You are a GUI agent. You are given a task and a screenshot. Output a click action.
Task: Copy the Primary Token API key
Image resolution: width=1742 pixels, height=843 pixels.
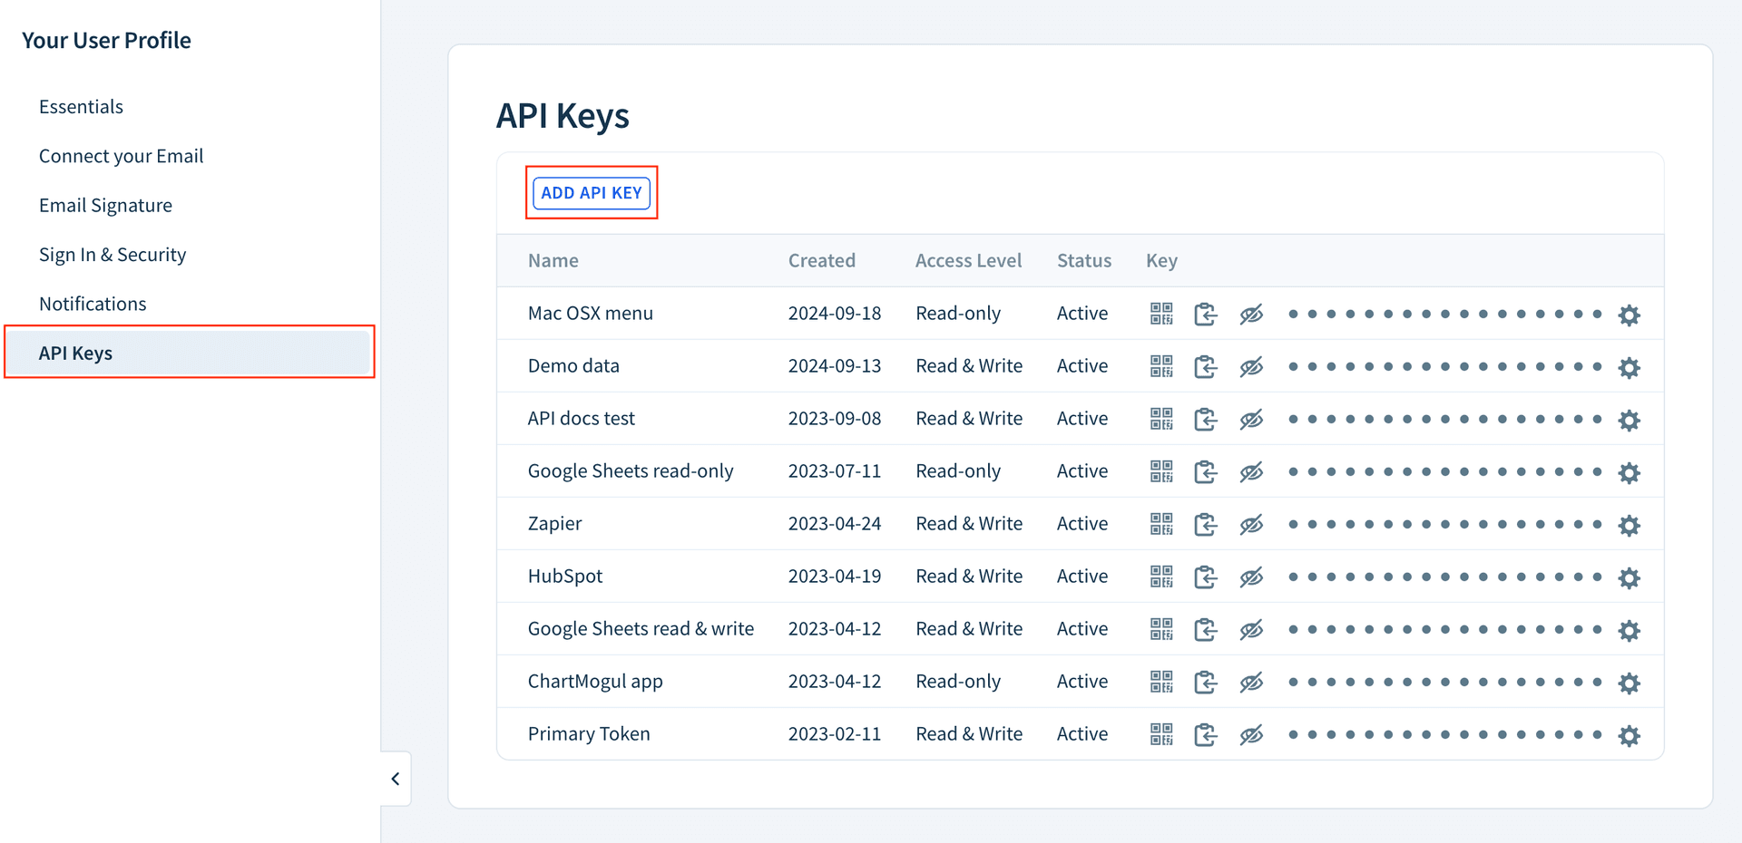click(1206, 734)
